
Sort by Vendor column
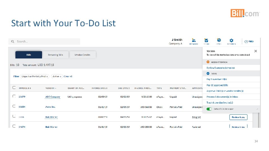(51, 88)
